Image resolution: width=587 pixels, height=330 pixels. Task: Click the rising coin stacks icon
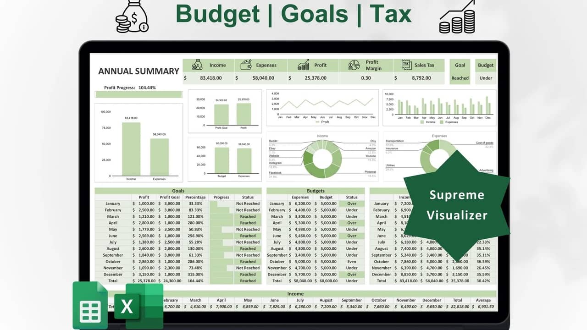point(457,17)
